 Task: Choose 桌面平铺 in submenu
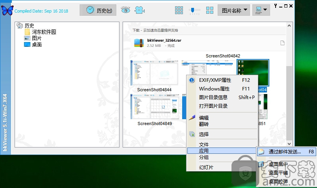(287, 173)
